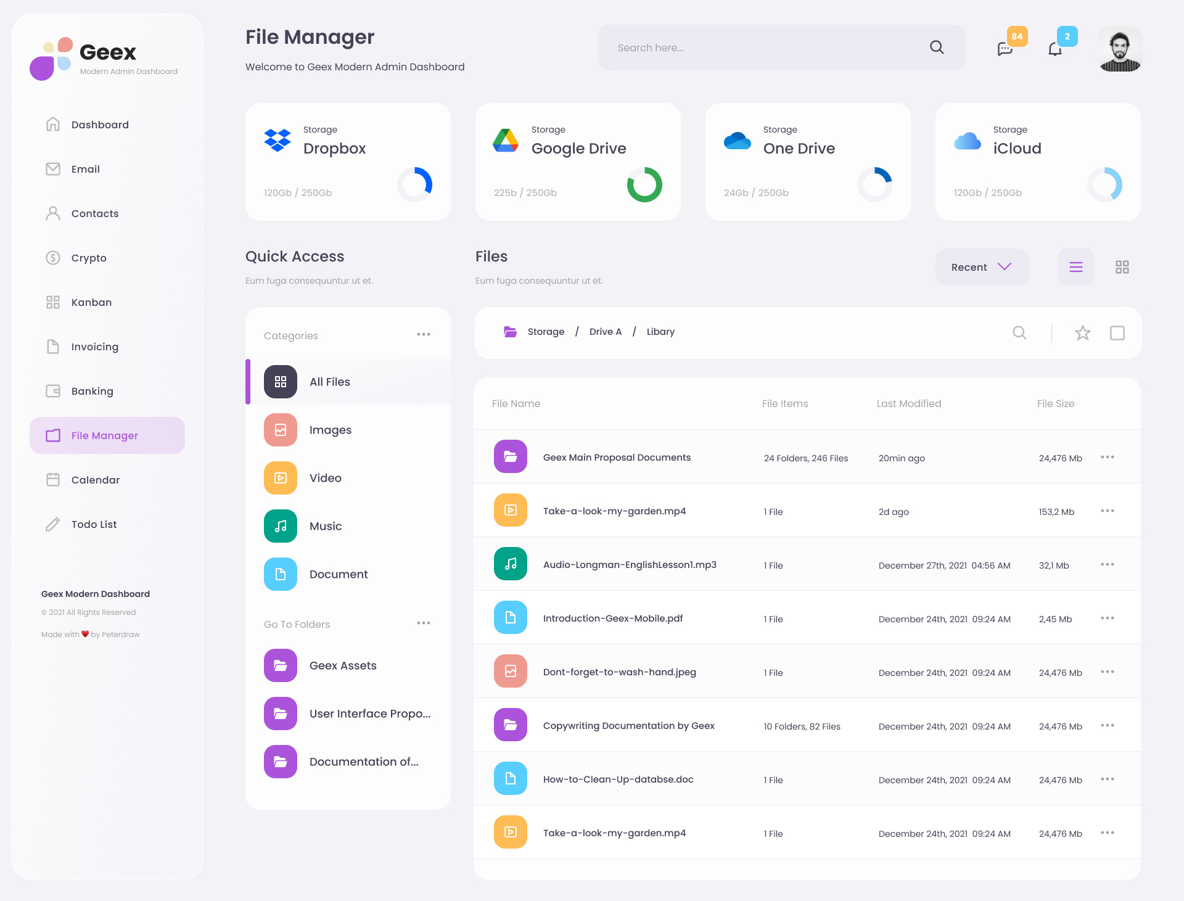Image resolution: width=1184 pixels, height=901 pixels.
Task: Switch to grid view for Files
Action: [x=1122, y=266]
